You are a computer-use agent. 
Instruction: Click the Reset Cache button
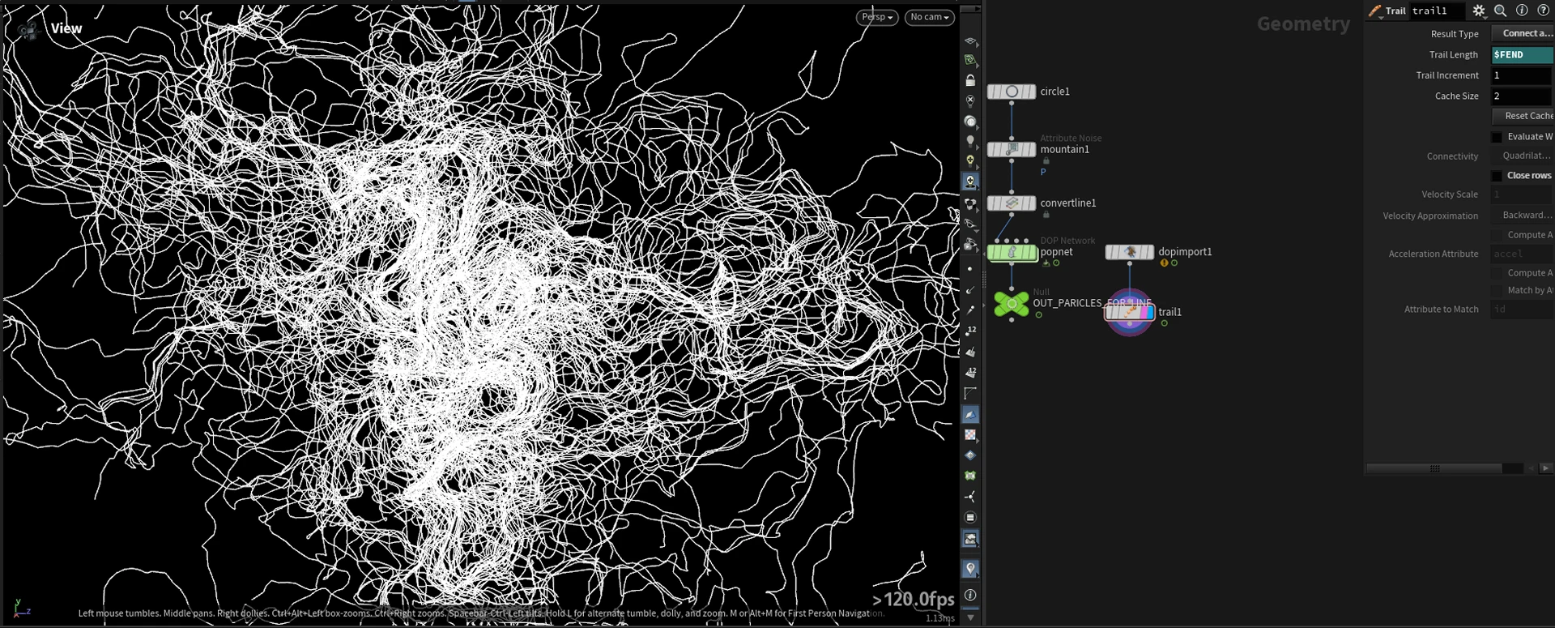click(x=1523, y=116)
